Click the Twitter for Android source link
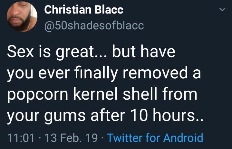The width and height of the screenshot is (232, 149). [155, 138]
